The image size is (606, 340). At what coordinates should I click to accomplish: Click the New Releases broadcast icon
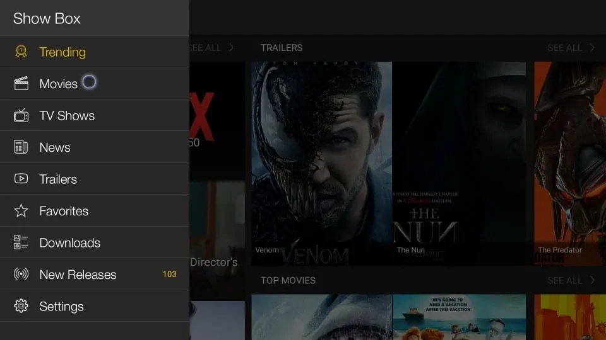coord(21,274)
